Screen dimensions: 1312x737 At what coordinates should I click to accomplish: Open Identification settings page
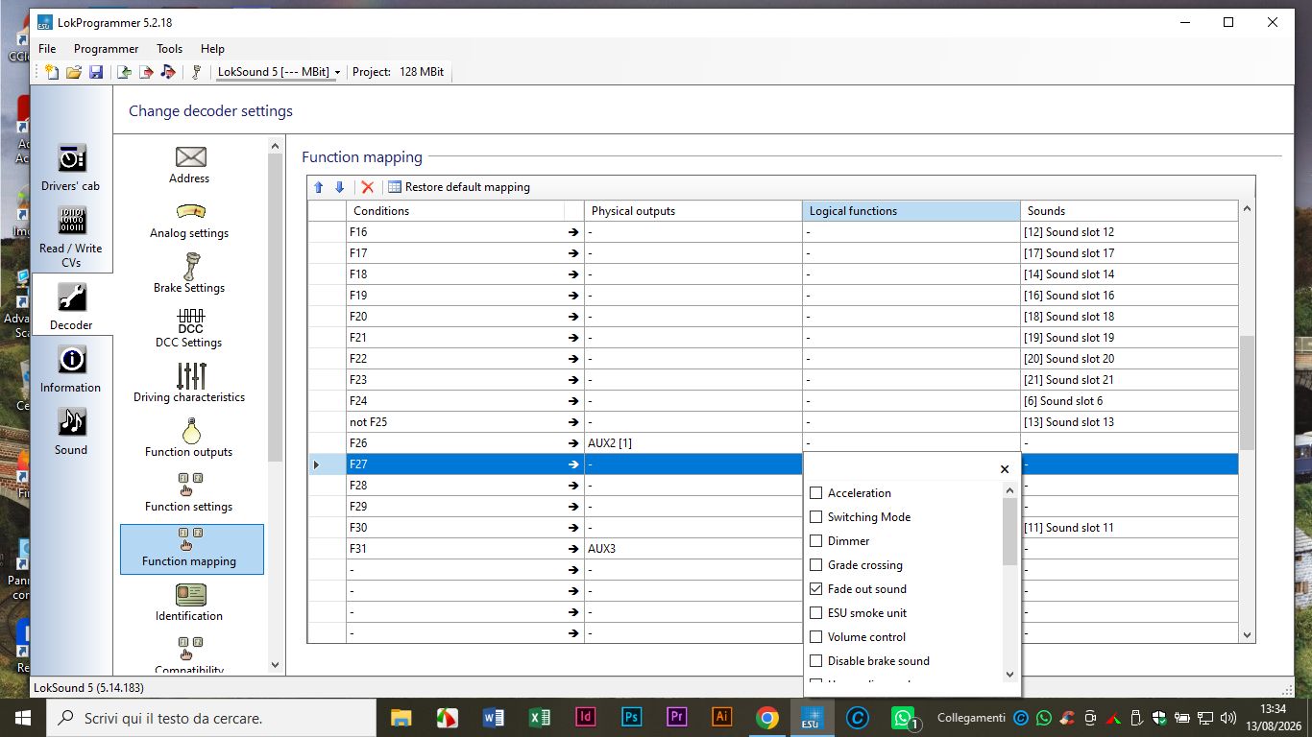(190, 603)
